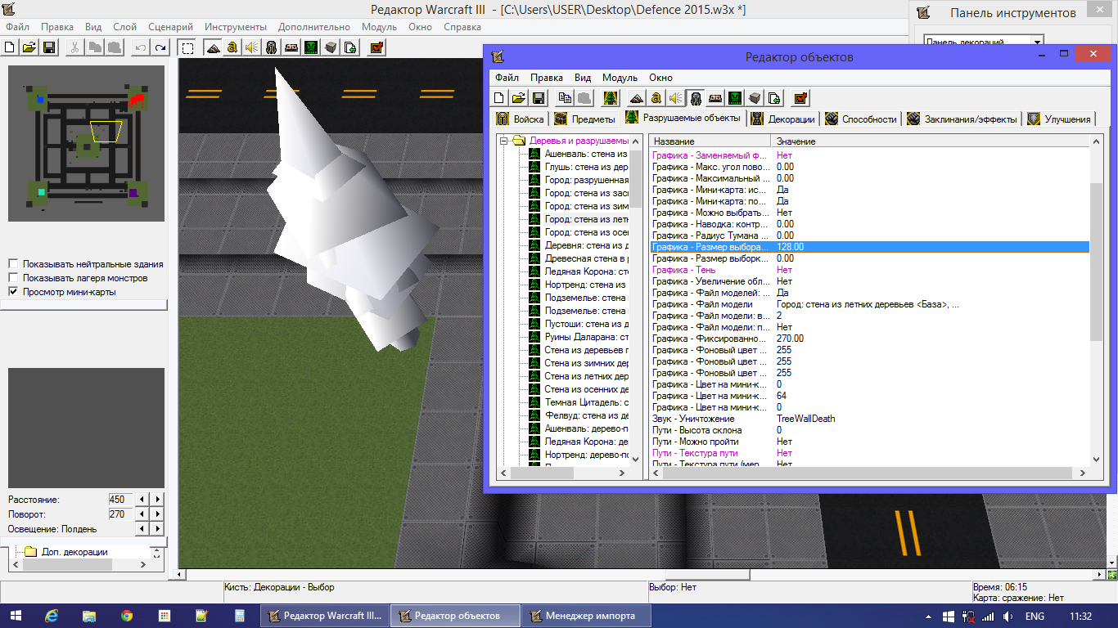Image resolution: width=1118 pixels, height=628 pixels.
Task: Test the map from Object Editor toolbar
Action: (800, 98)
